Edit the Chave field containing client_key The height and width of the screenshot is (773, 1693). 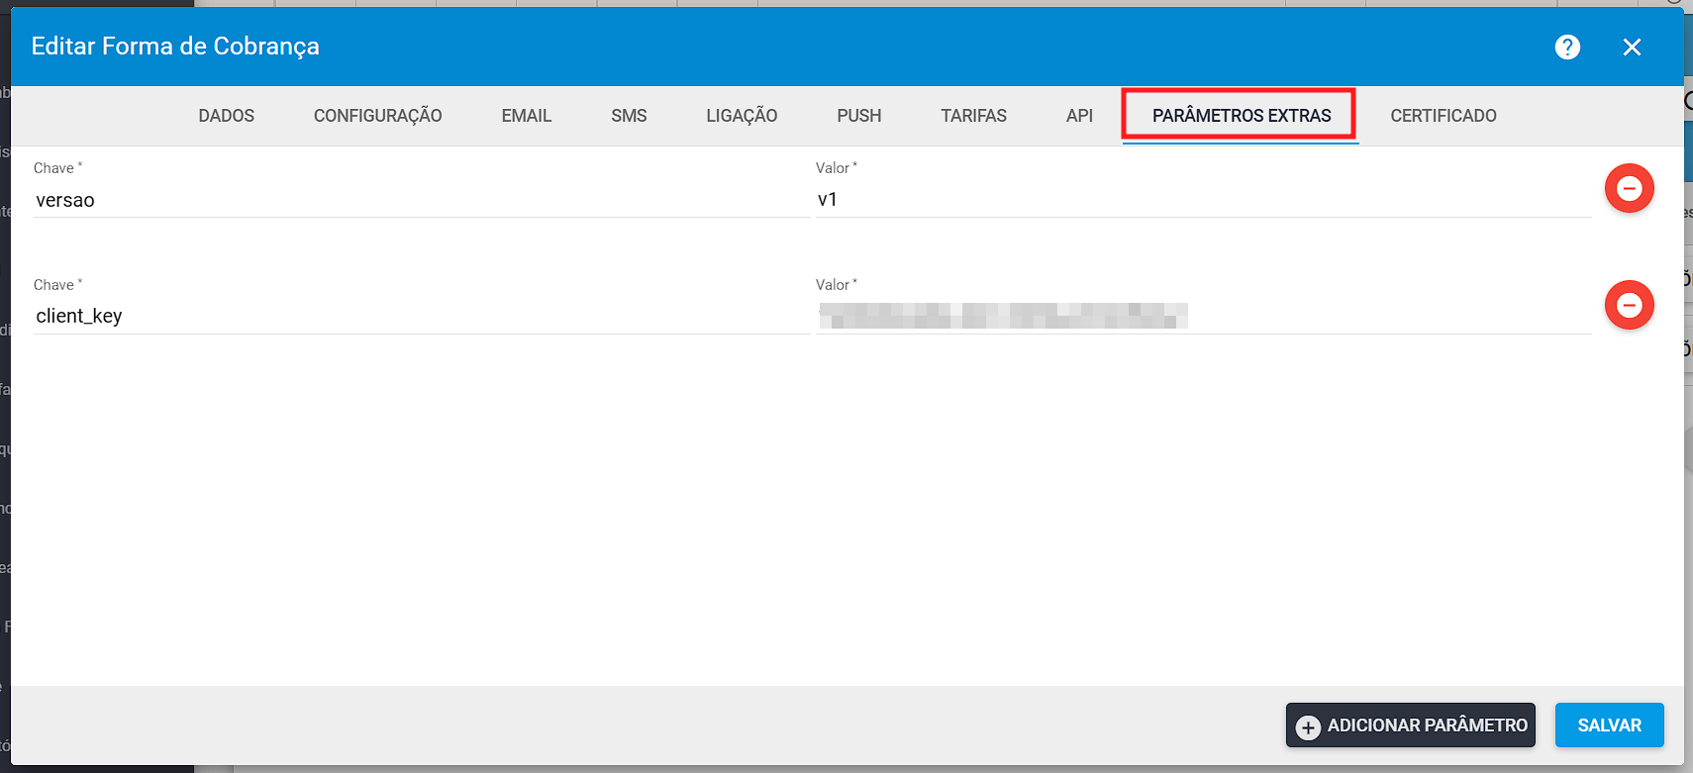point(422,316)
